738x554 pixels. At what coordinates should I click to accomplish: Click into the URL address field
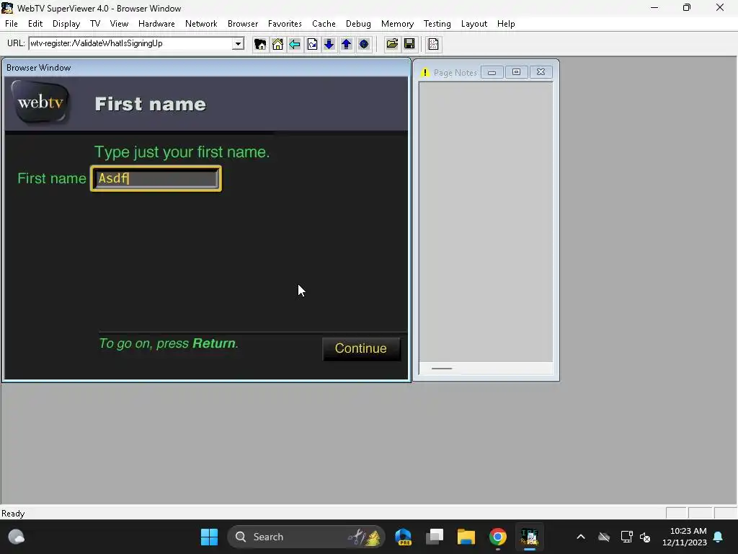131,43
